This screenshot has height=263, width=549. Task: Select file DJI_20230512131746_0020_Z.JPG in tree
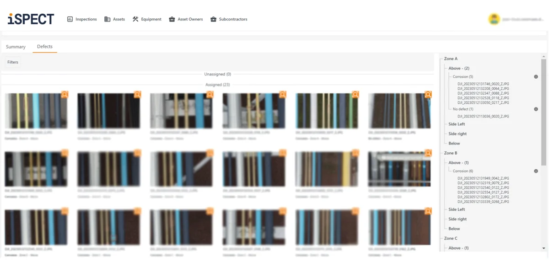tap(483, 84)
